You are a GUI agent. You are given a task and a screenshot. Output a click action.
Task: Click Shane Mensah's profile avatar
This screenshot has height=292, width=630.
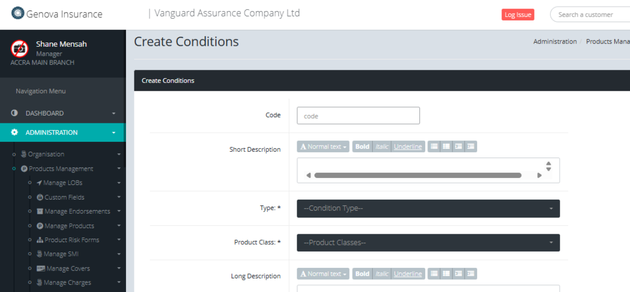pos(19,48)
